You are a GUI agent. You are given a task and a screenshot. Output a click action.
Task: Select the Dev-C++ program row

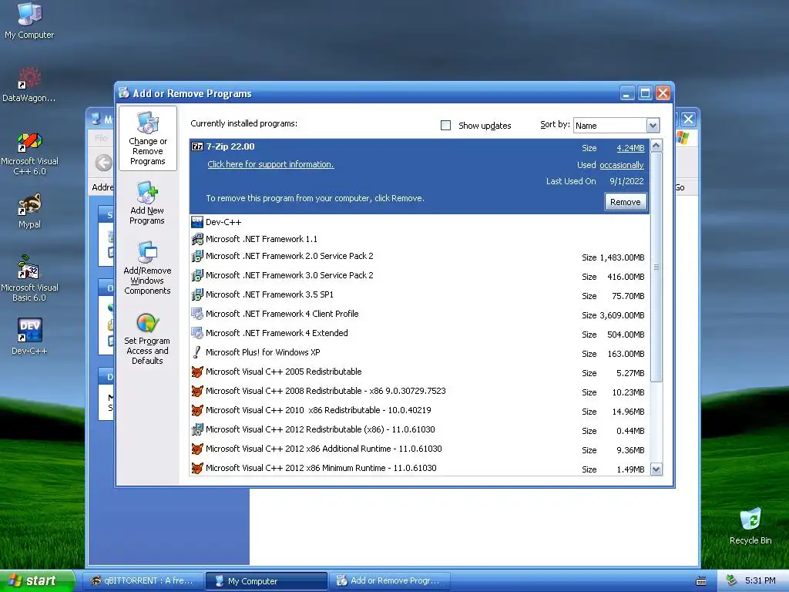coord(420,222)
